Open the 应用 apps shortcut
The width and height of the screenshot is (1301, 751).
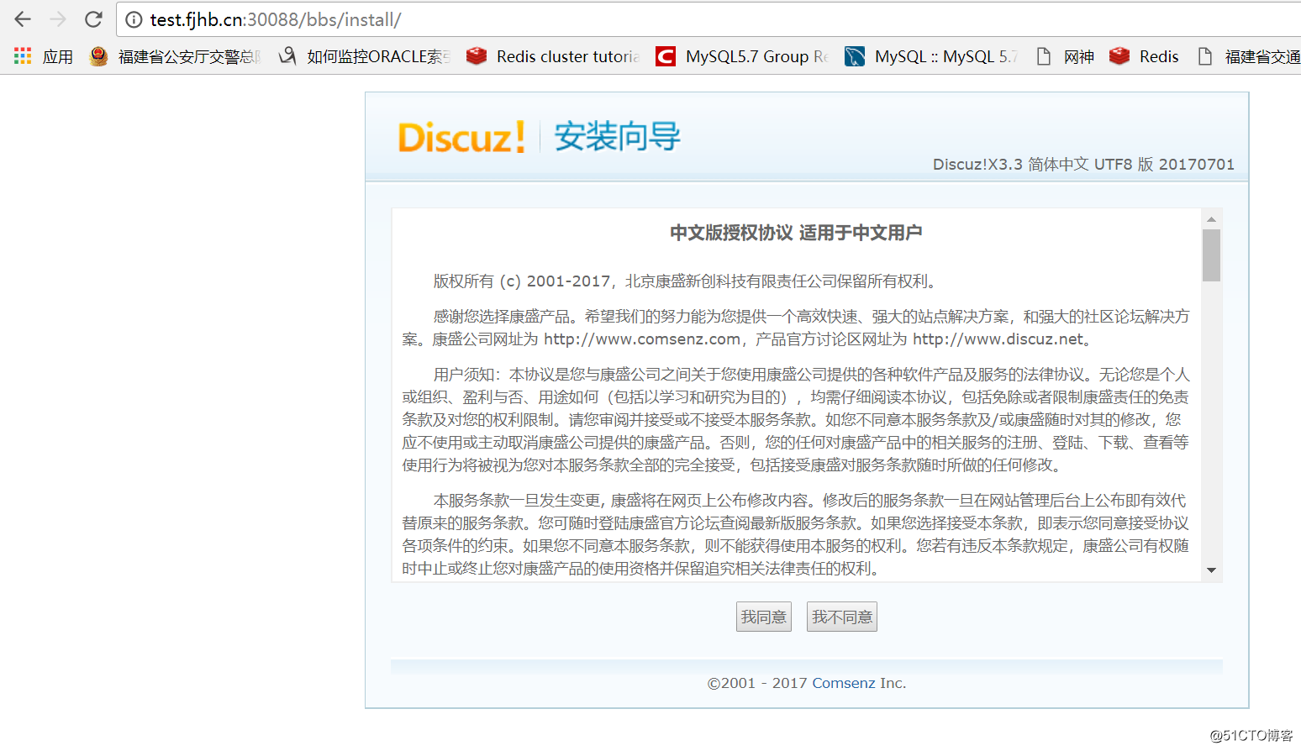pyautogui.click(x=44, y=56)
